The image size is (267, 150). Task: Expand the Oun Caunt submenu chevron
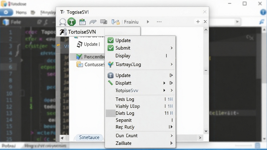point(172,136)
